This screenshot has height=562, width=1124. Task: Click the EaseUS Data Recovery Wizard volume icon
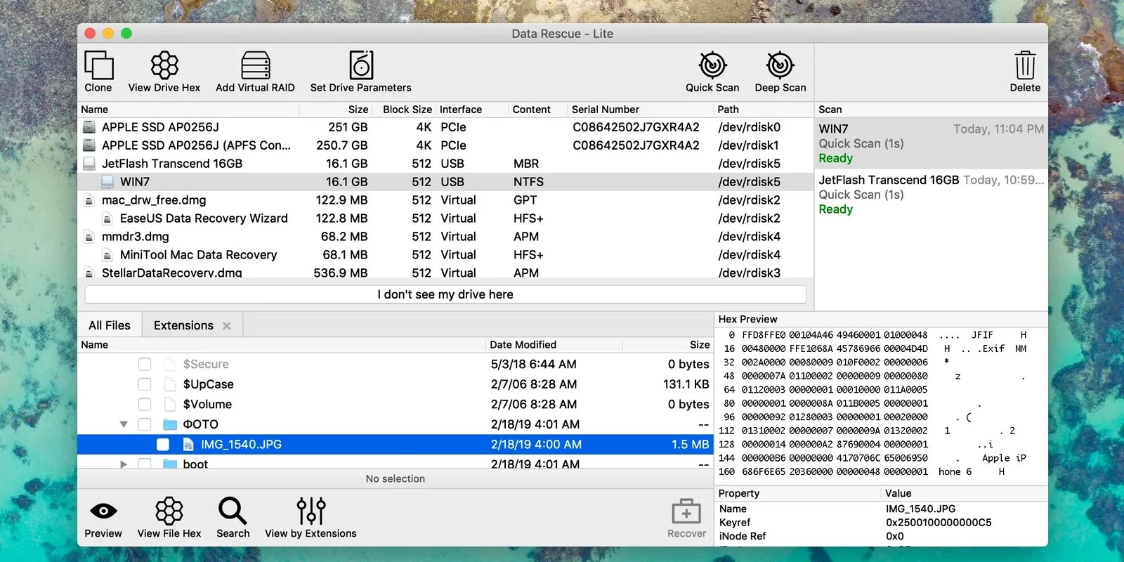pyautogui.click(x=107, y=218)
